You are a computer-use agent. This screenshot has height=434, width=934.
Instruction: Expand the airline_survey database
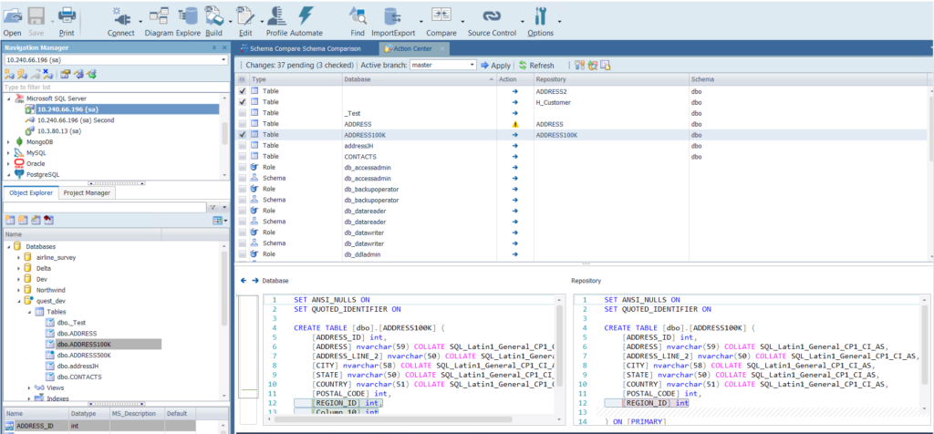[x=18, y=257]
